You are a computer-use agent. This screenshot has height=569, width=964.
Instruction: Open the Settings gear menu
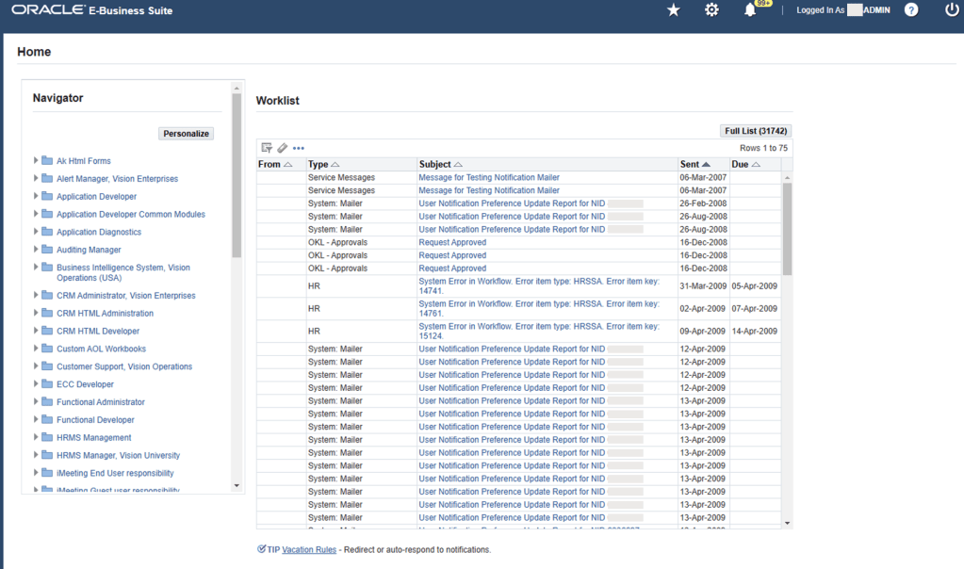[711, 10]
